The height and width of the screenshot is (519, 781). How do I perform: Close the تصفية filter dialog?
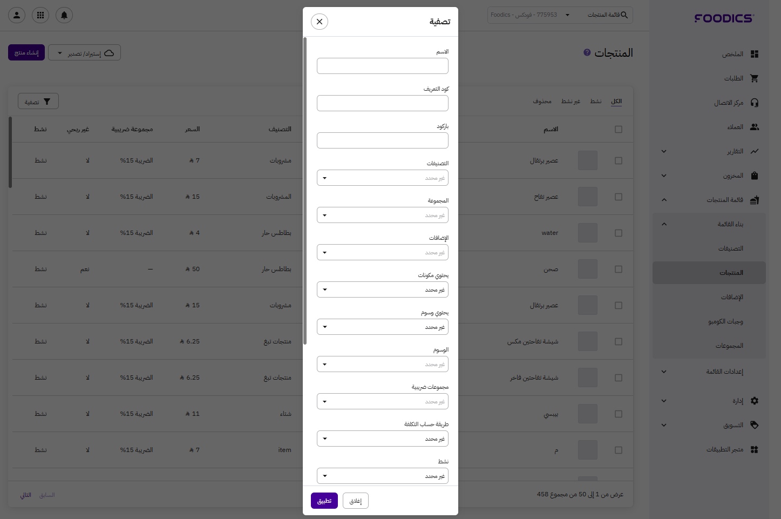click(x=320, y=22)
